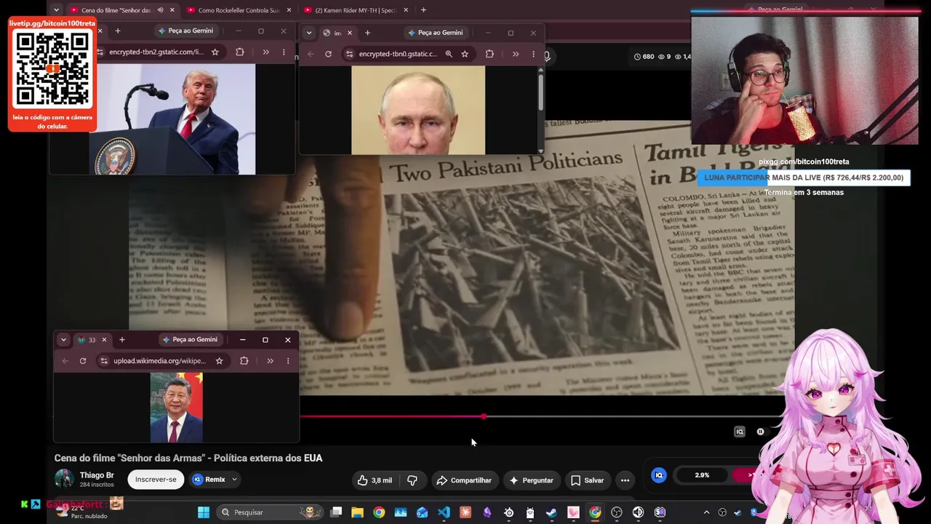Show hidden system tray icons
This screenshot has height=524, width=931.
point(706,512)
